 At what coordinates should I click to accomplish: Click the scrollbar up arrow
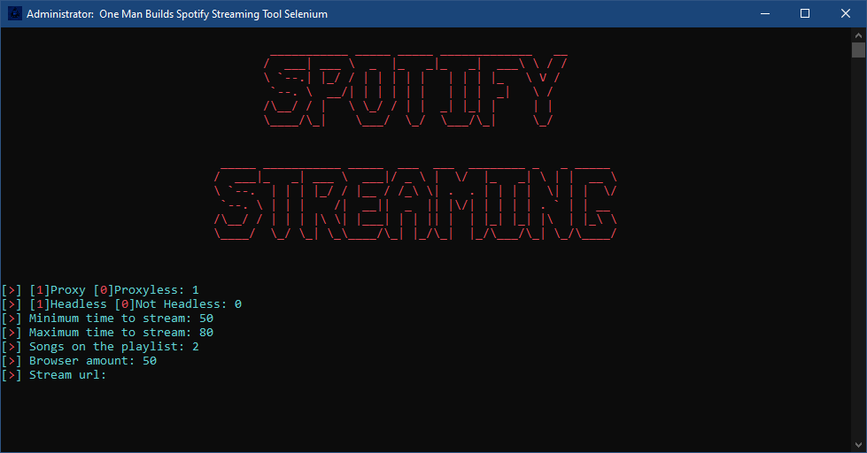click(858, 35)
